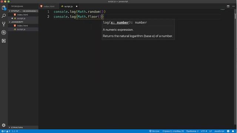Click the {.}: 0 status bar item

[x=15, y=131]
